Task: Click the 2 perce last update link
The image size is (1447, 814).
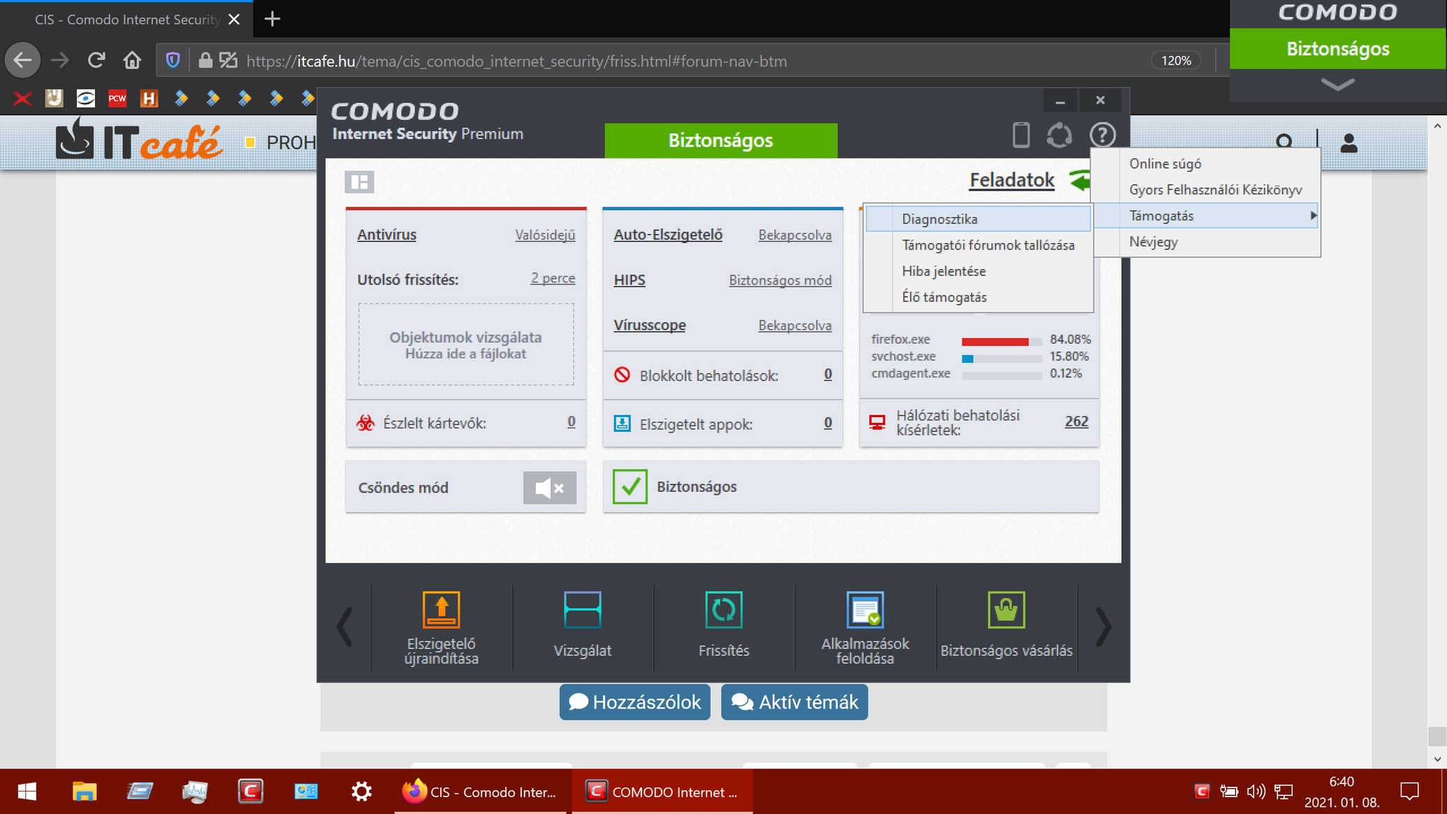Action: click(553, 278)
